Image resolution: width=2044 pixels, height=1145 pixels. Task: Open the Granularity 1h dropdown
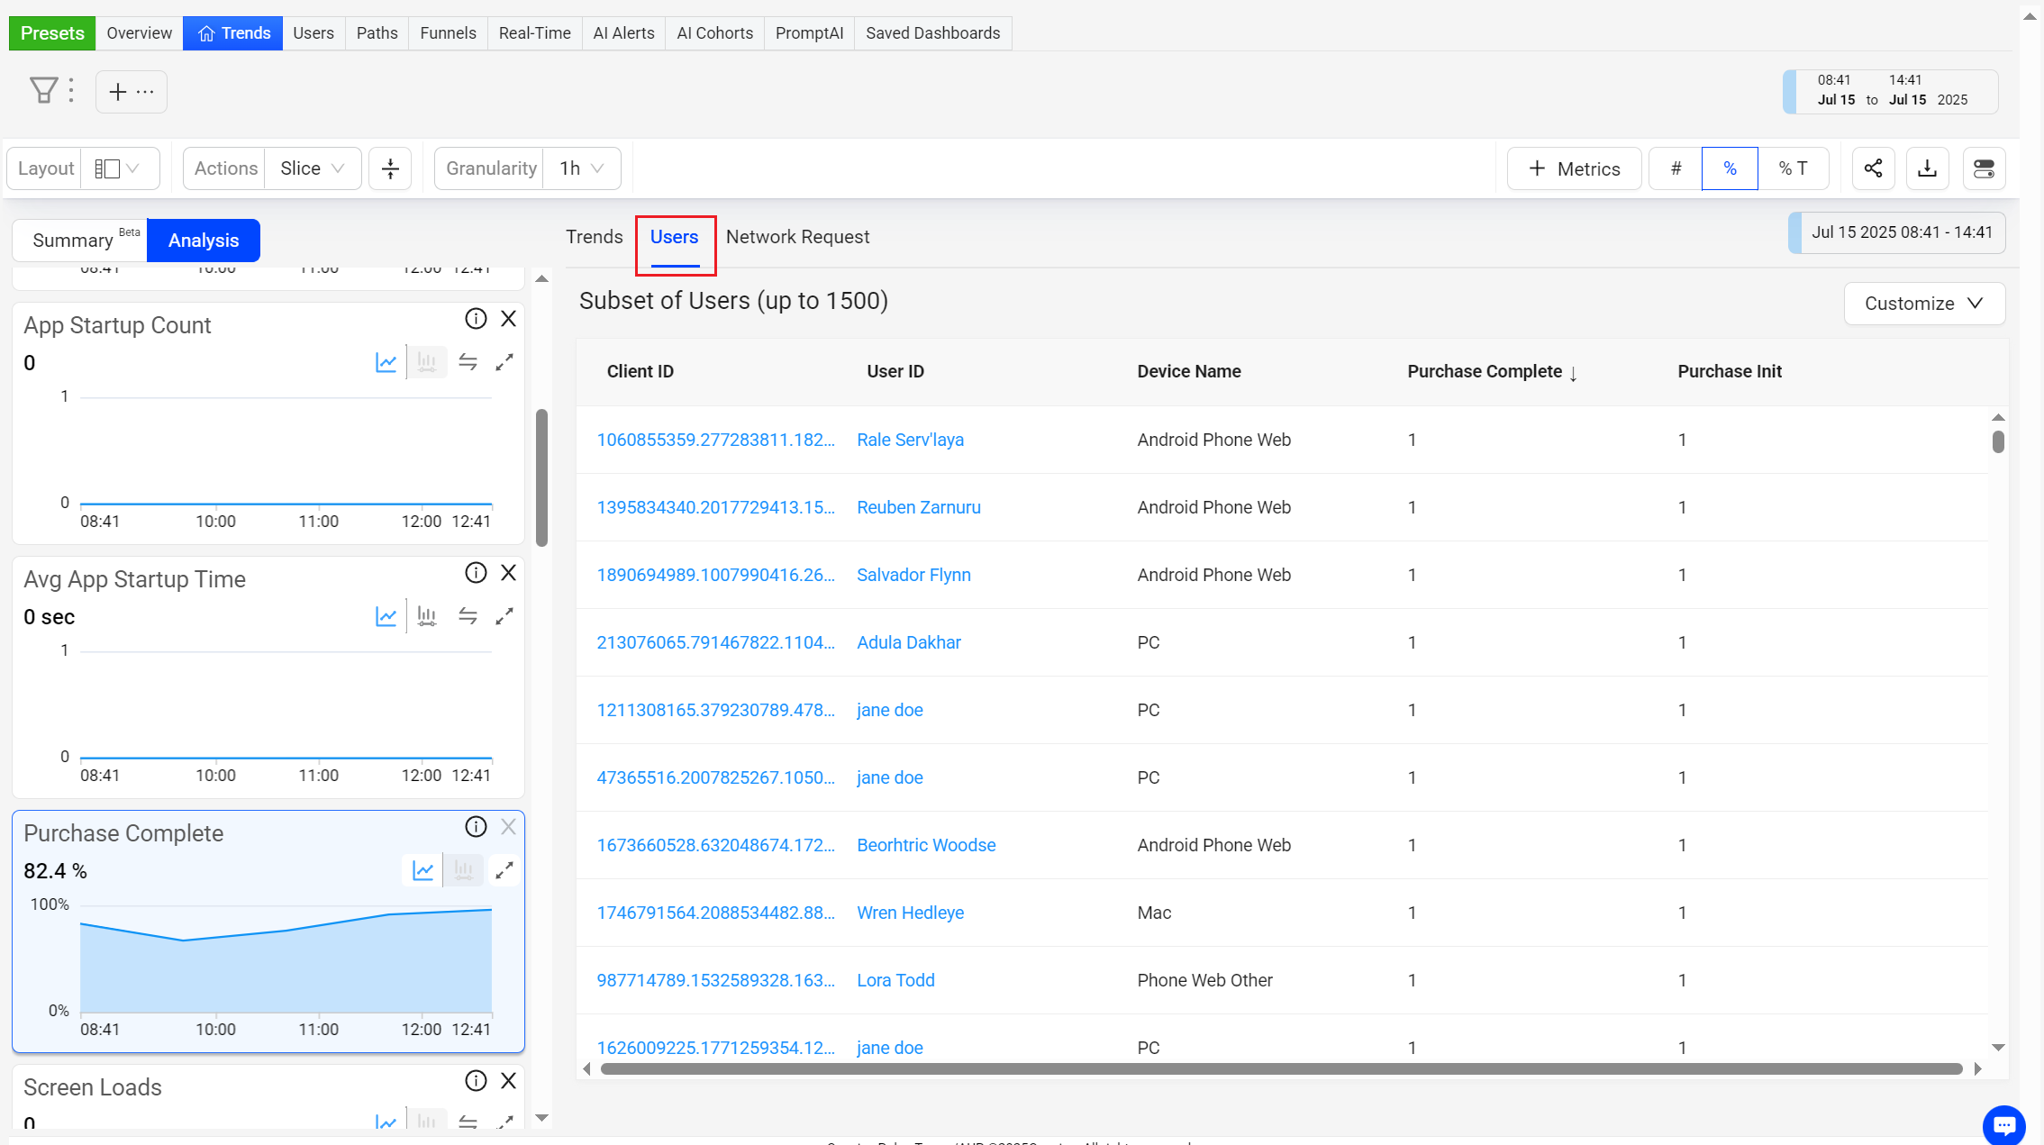click(581, 168)
